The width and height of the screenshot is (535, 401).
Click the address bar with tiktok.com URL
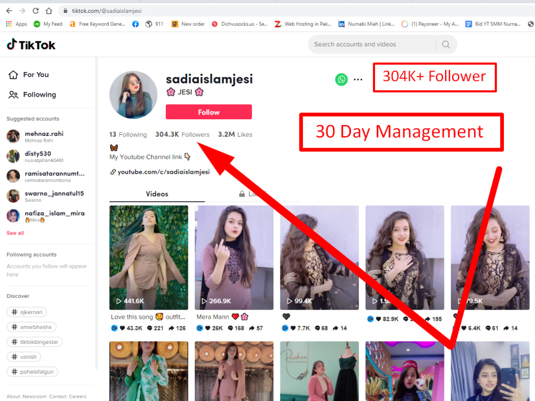[x=297, y=11]
